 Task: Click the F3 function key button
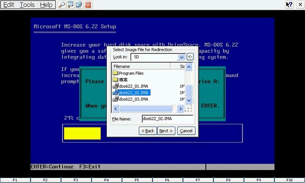[76, 180]
